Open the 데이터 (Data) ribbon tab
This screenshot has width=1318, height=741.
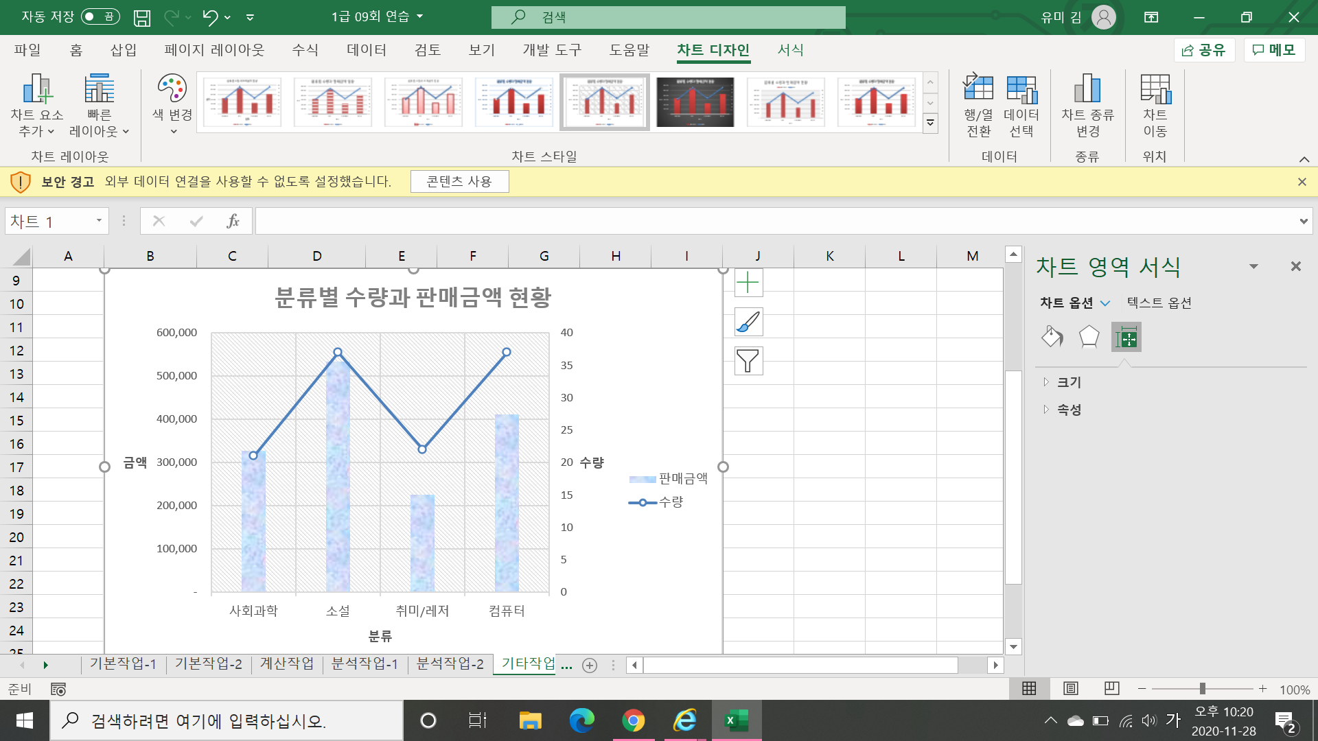point(366,50)
